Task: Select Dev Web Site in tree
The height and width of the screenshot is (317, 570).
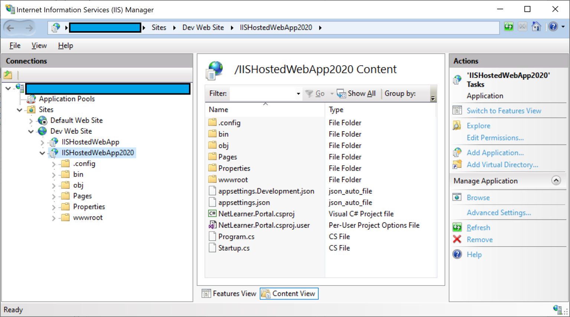Action: pos(71,131)
